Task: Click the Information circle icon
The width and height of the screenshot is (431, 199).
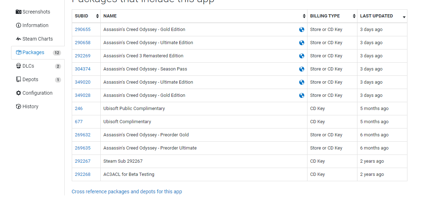Action: (19, 25)
